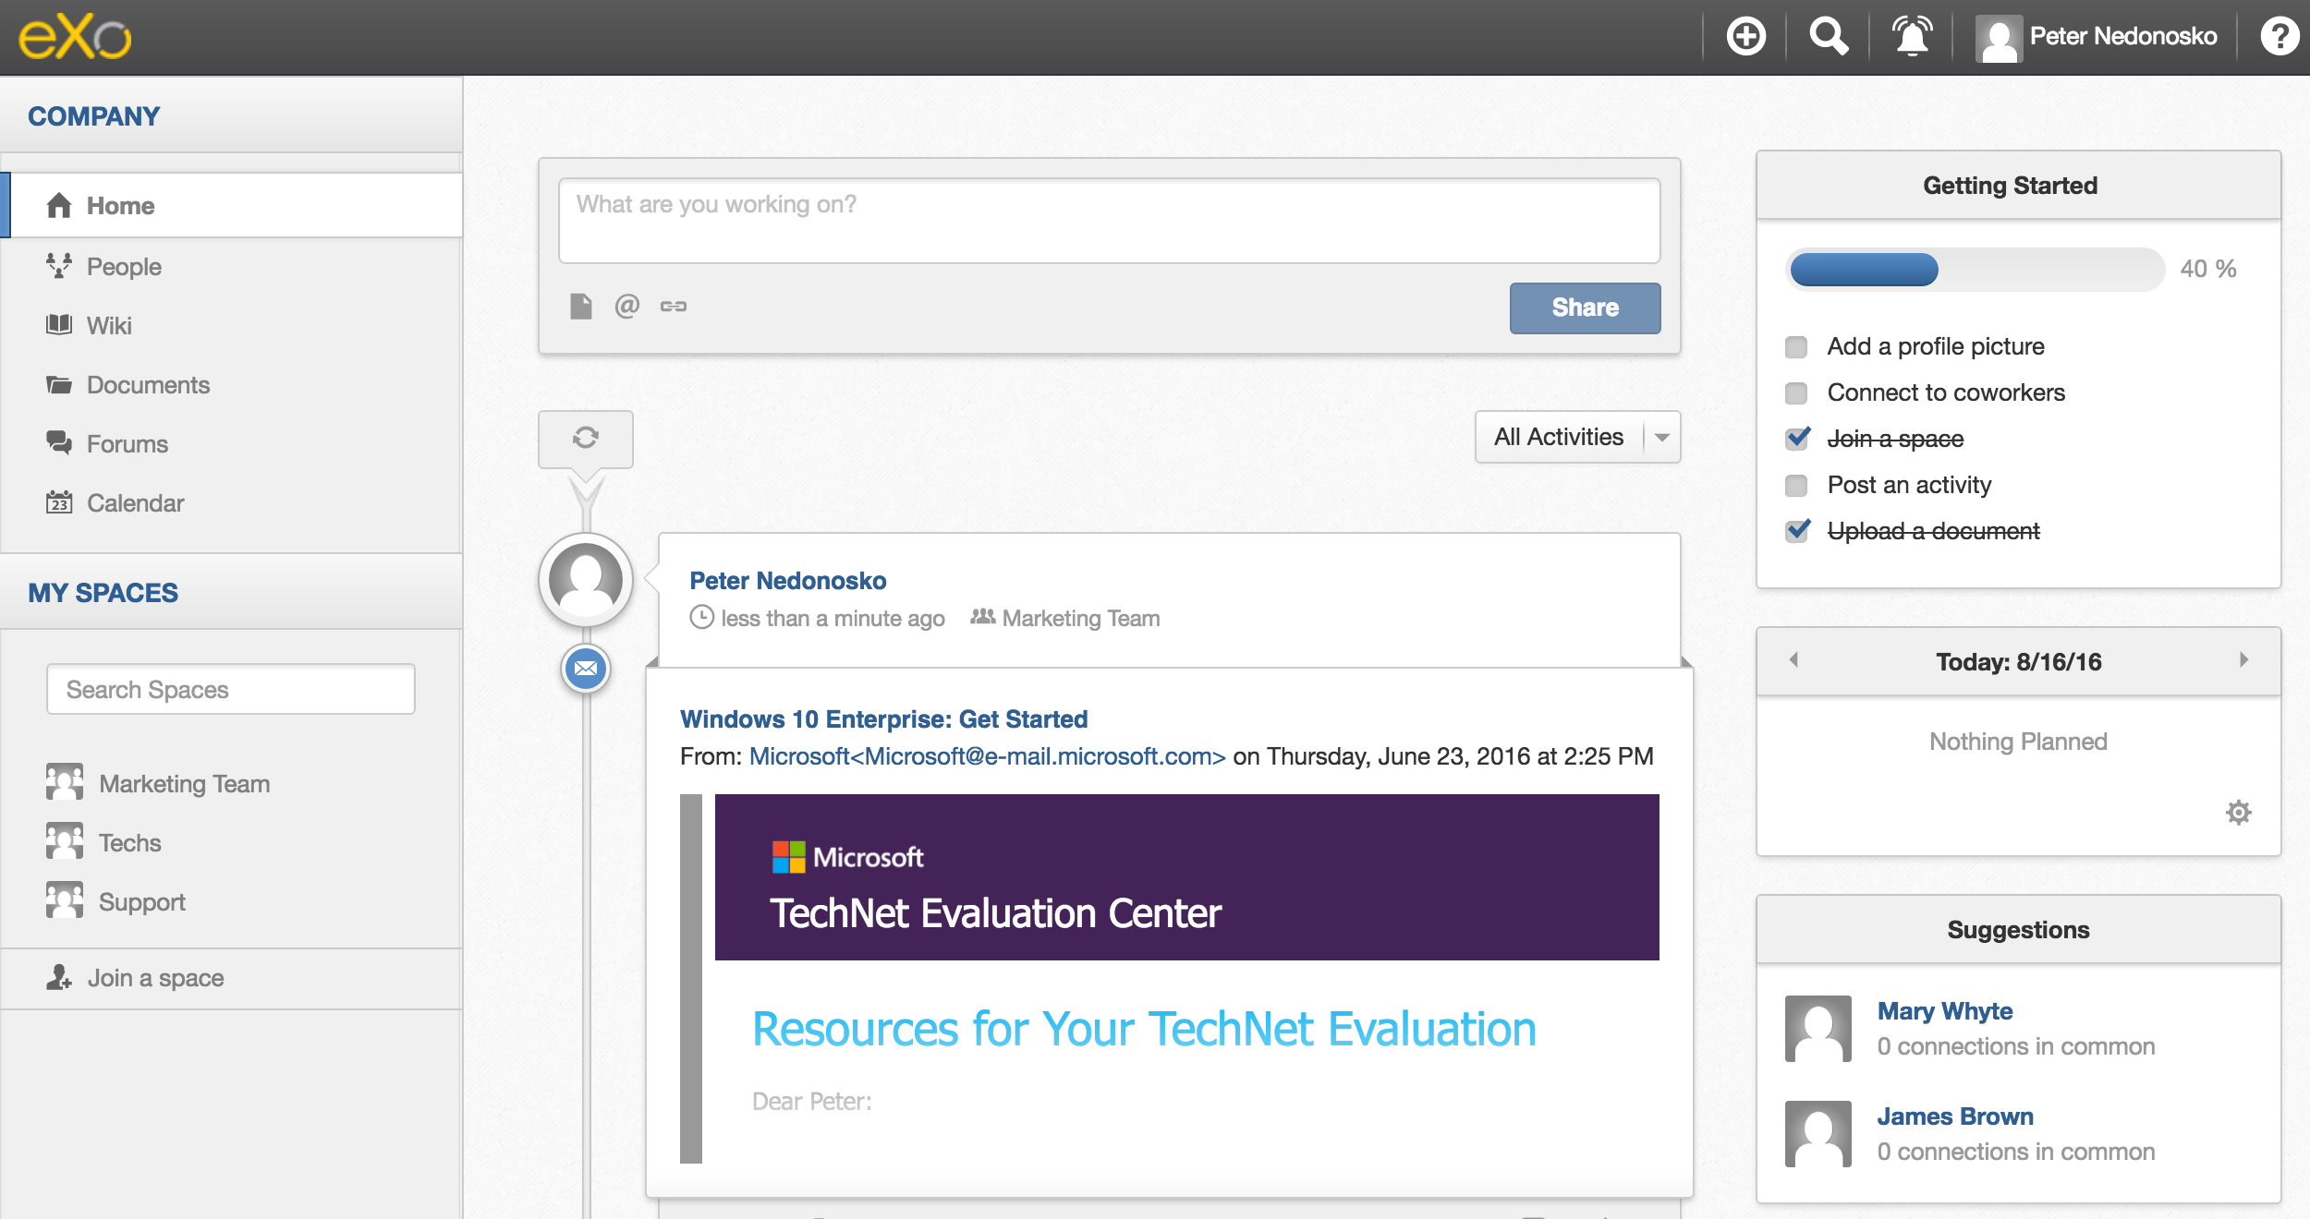Open Peter Nedonosko activity author link

787,581
